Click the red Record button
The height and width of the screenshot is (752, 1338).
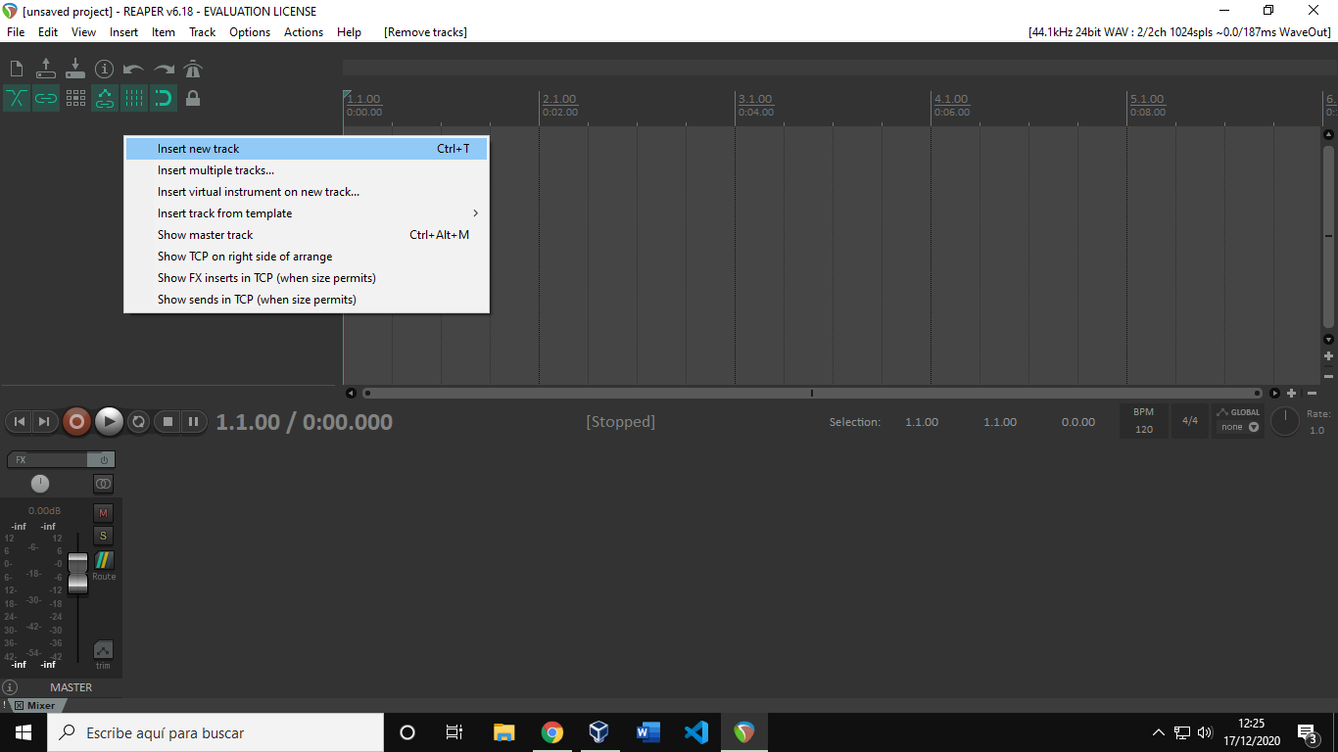(76, 422)
